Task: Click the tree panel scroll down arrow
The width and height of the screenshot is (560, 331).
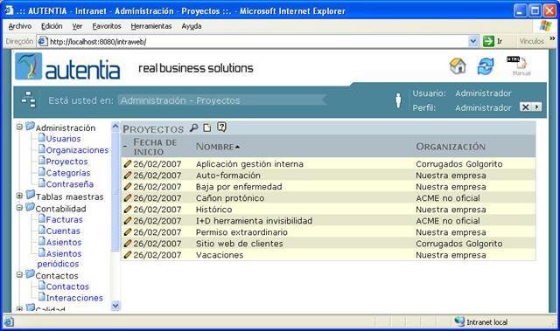Action: 115,306
